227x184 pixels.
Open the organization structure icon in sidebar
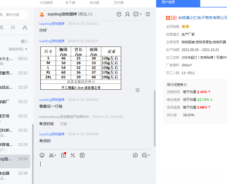[25, 27]
